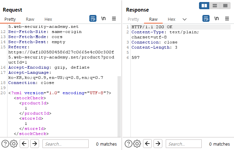The width and height of the screenshot is (234, 150).
Task: Click the Sec-Fetch-Mode header line
Action: coord(35,37)
